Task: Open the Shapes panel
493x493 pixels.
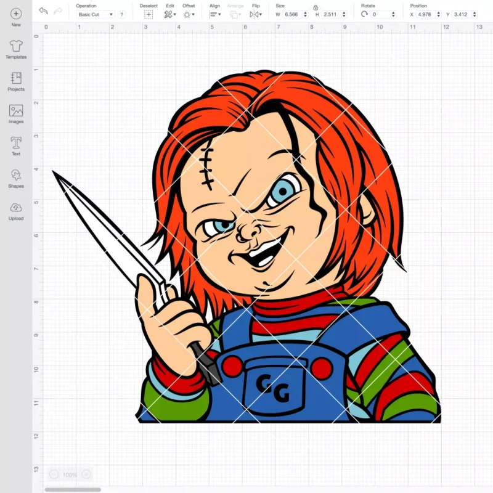Action: click(16, 179)
